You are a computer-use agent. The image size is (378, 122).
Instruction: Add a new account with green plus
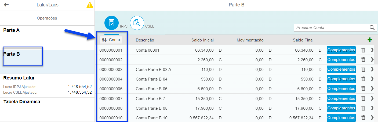(x=370, y=40)
